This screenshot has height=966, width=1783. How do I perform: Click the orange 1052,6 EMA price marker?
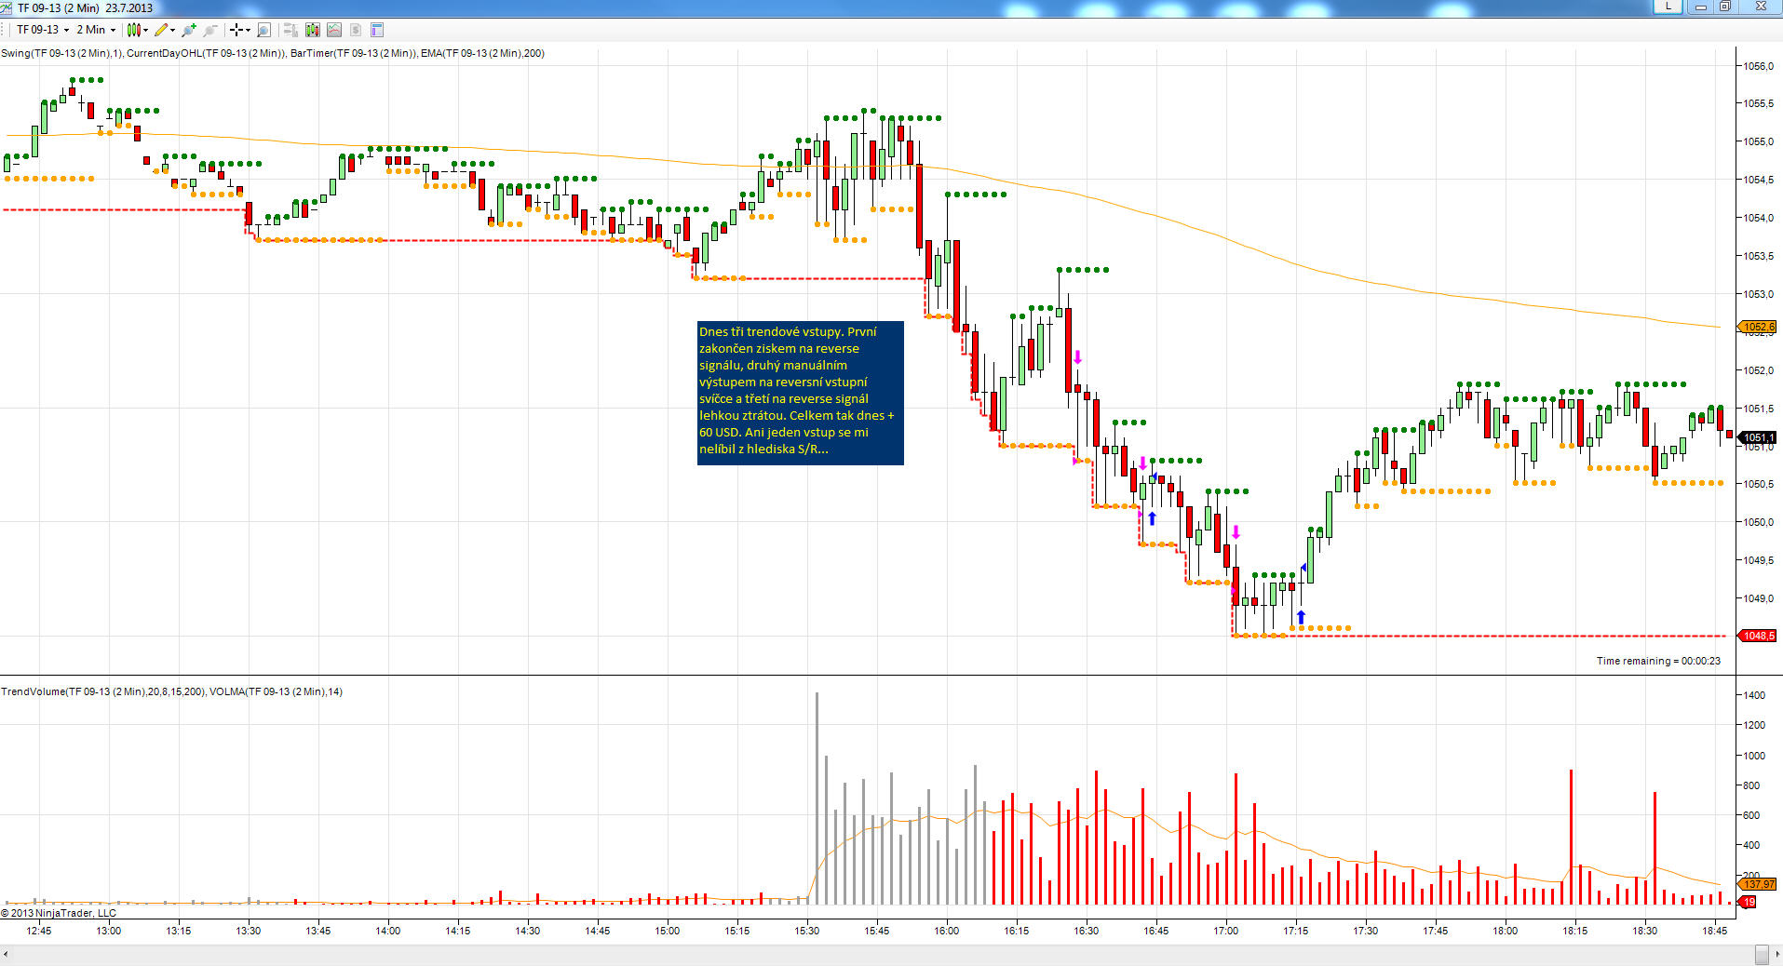[1758, 328]
